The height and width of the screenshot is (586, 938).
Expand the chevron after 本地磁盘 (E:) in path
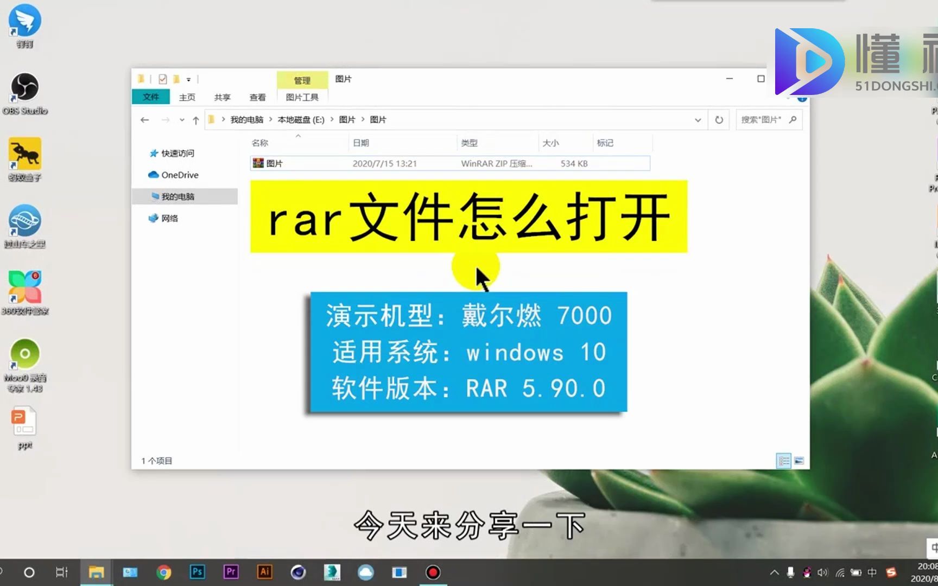point(332,119)
